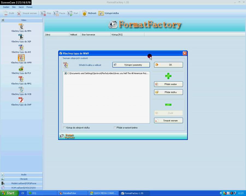Select the Všechny typy do MPG icon
246x196 pixels.
(21, 79)
